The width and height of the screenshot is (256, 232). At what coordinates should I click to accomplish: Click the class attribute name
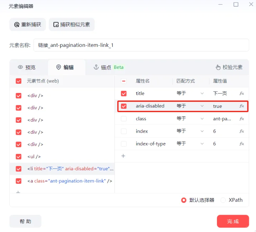[x=141, y=119]
